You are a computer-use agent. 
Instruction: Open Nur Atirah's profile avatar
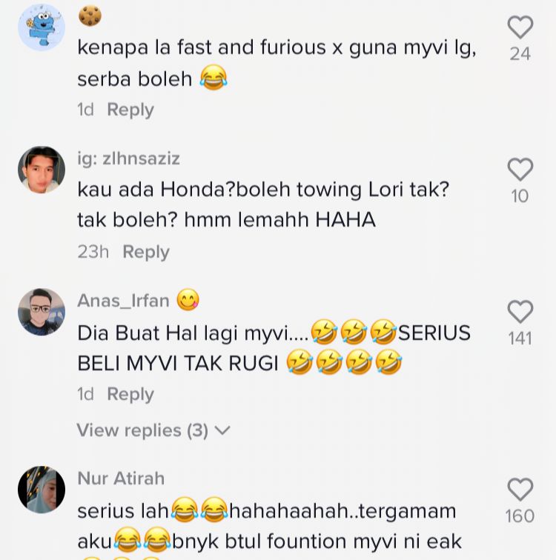click(x=42, y=490)
